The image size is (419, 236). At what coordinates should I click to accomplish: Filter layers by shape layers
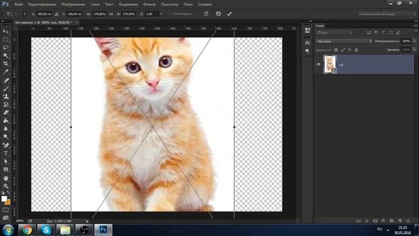[391, 33]
